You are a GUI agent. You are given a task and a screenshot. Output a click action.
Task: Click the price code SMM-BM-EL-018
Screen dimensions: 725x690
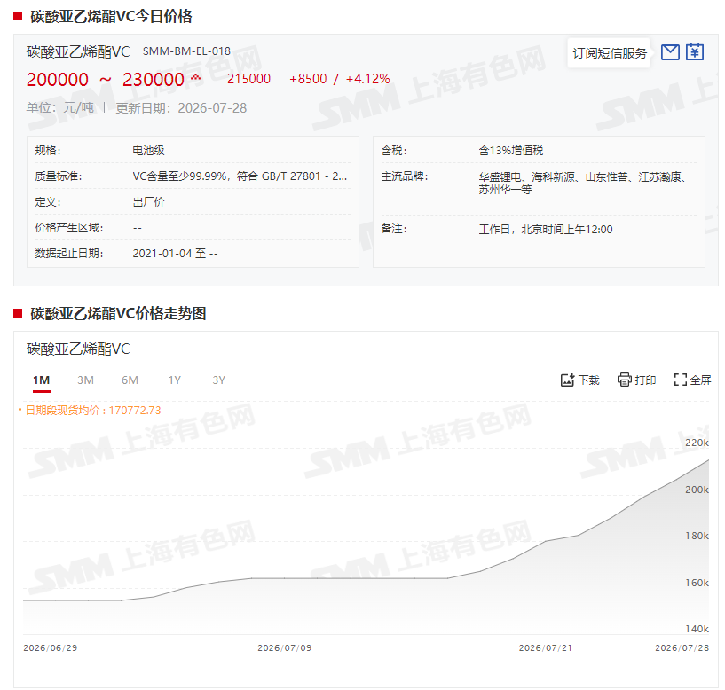pyautogui.click(x=186, y=51)
